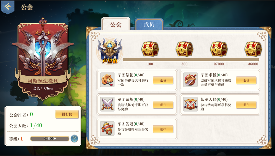Open the 36000 reputation treasure chest
275x156 pixels.
pyautogui.click(x=253, y=49)
